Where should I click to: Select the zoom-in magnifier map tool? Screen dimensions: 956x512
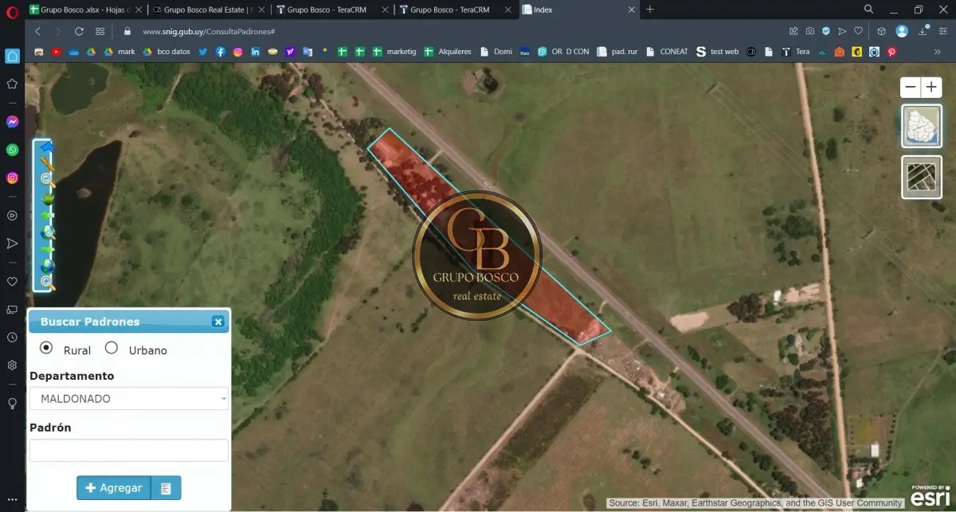click(46, 282)
